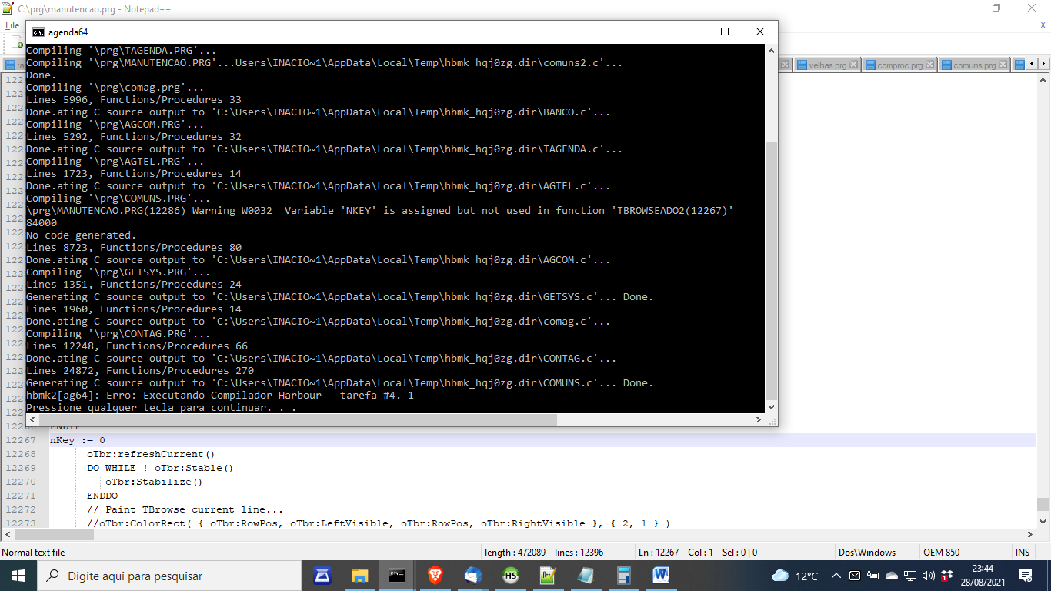Click the console horizontal scrollbar right arrow
Viewport: 1051px width, 591px height.
759,420
